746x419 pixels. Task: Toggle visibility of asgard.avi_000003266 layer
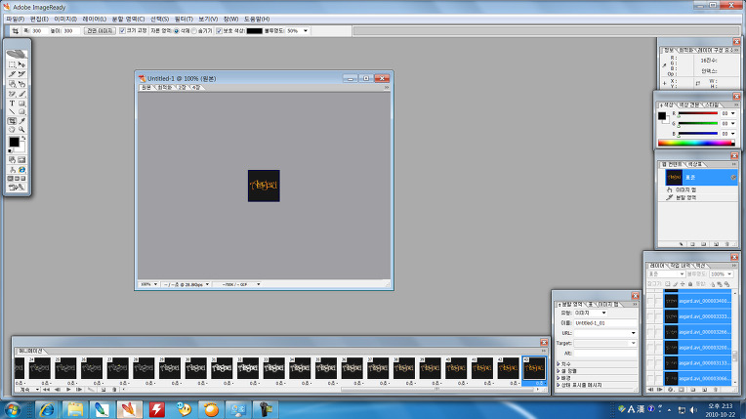coord(650,332)
